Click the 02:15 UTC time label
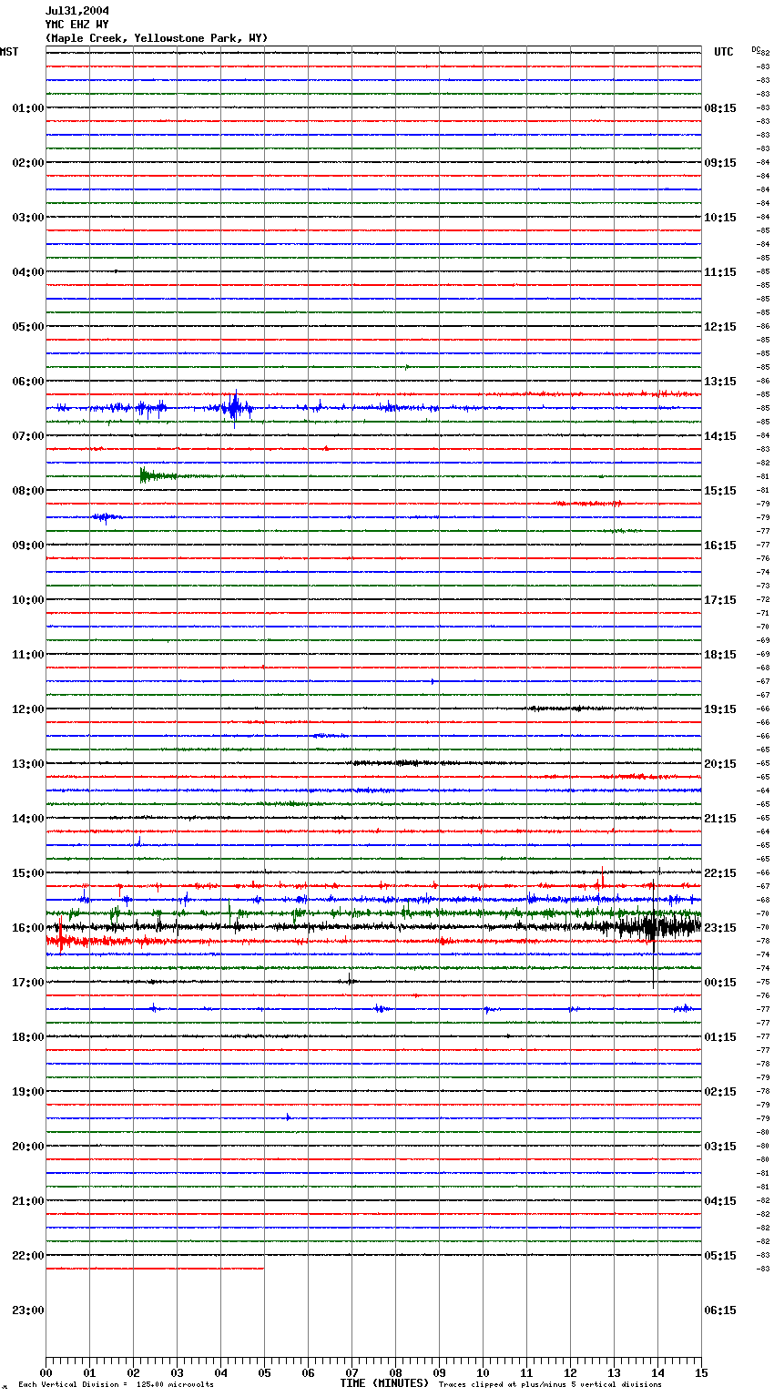Screen dimensions: 774x1397 [x=720, y=1092]
